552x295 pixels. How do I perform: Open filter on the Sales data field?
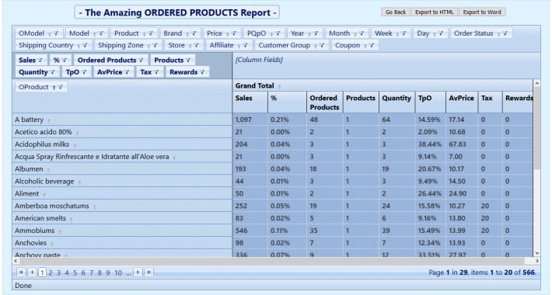point(40,60)
